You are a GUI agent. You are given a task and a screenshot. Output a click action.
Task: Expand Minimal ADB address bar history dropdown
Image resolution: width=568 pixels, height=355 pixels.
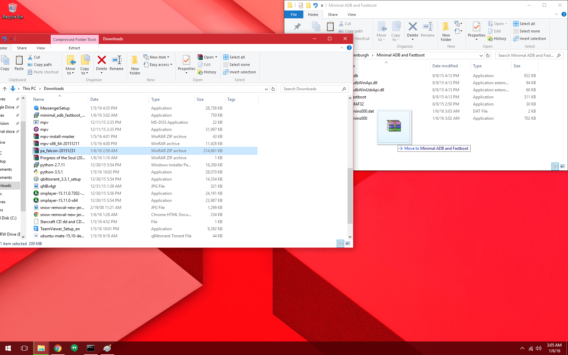pyautogui.click(x=481, y=55)
